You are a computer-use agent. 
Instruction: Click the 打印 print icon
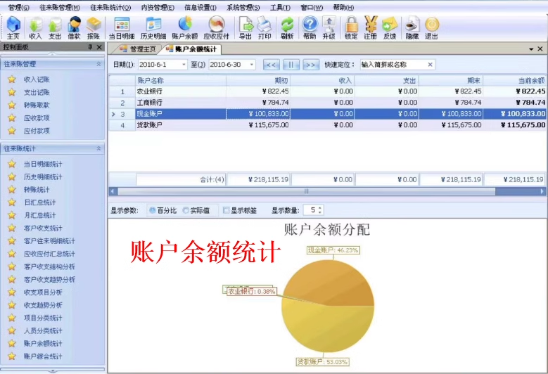click(x=265, y=28)
